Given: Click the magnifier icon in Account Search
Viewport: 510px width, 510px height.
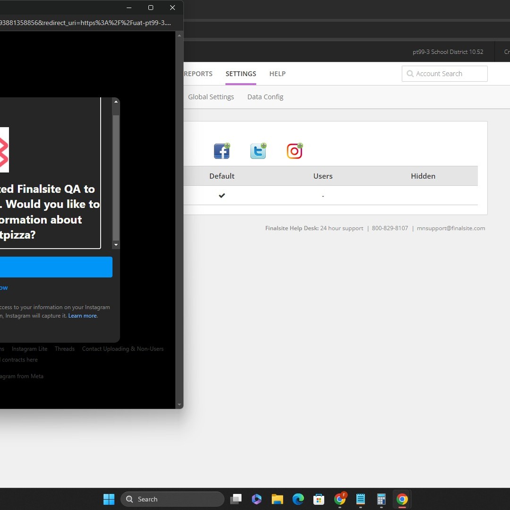Looking at the screenshot, I should (x=410, y=74).
